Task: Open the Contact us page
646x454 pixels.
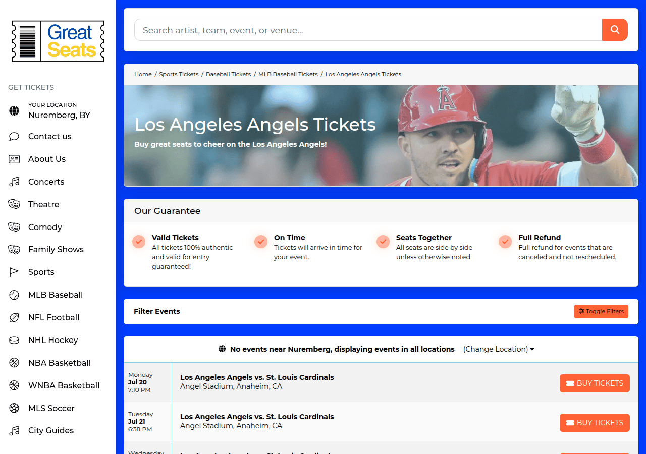Action: [50, 137]
